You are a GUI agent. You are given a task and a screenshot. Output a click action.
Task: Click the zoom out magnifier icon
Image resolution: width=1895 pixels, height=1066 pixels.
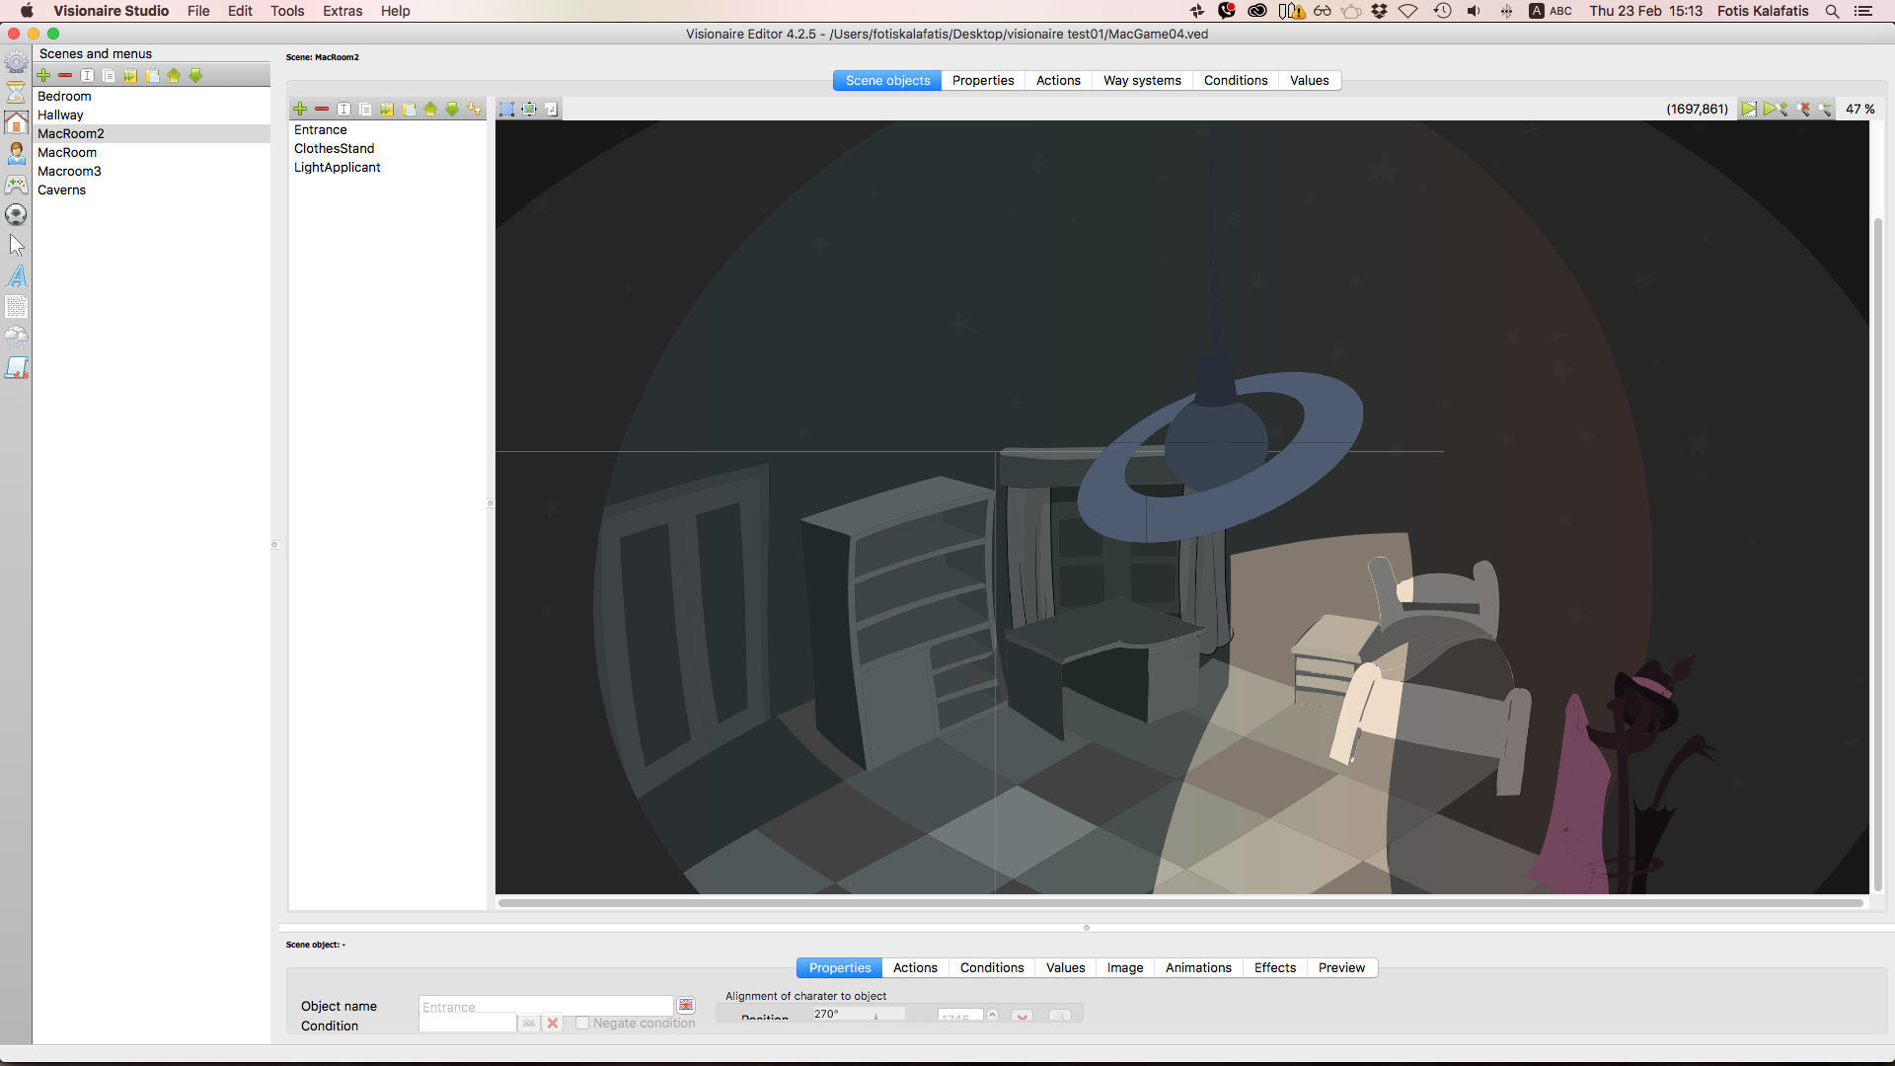1825,110
